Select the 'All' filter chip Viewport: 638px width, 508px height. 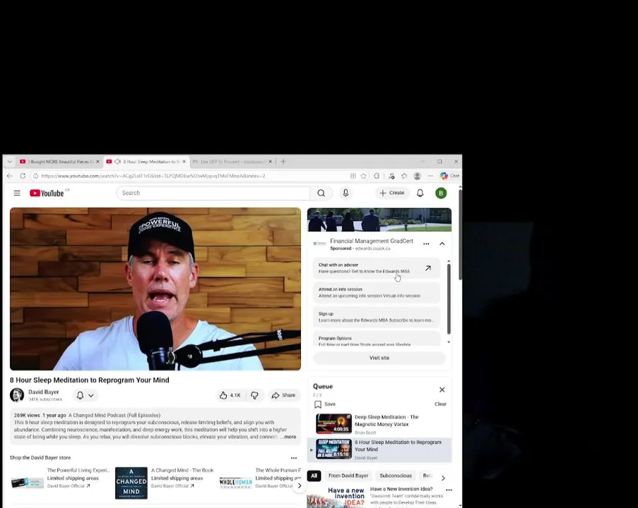click(314, 476)
